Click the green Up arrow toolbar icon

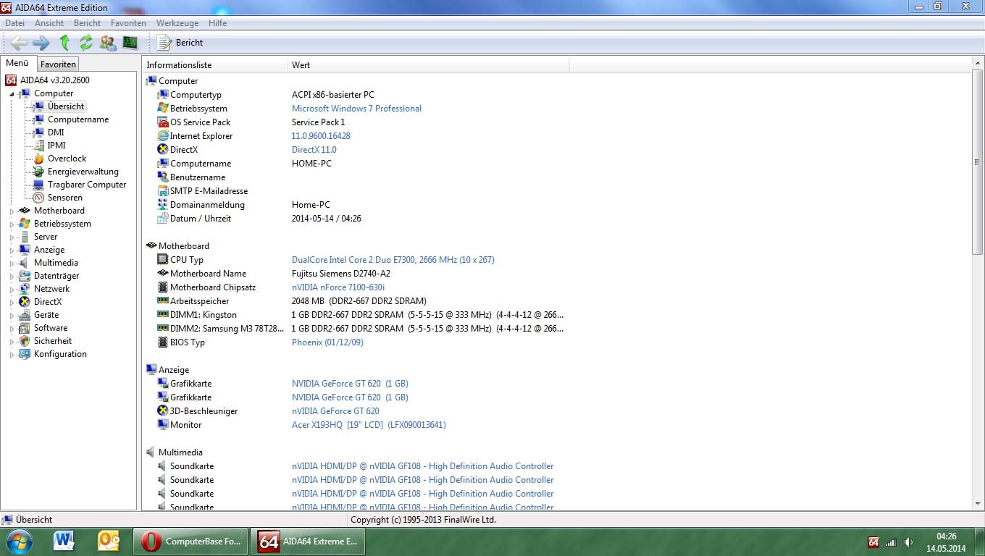click(64, 43)
